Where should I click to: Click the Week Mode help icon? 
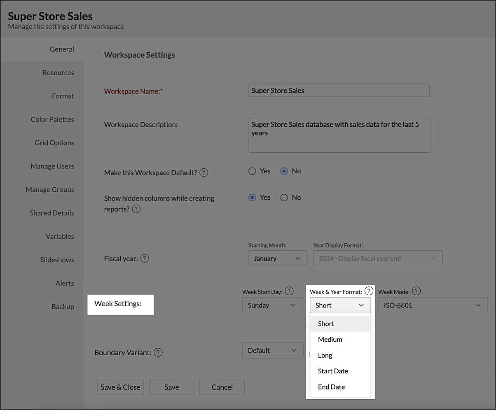click(x=416, y=291)
